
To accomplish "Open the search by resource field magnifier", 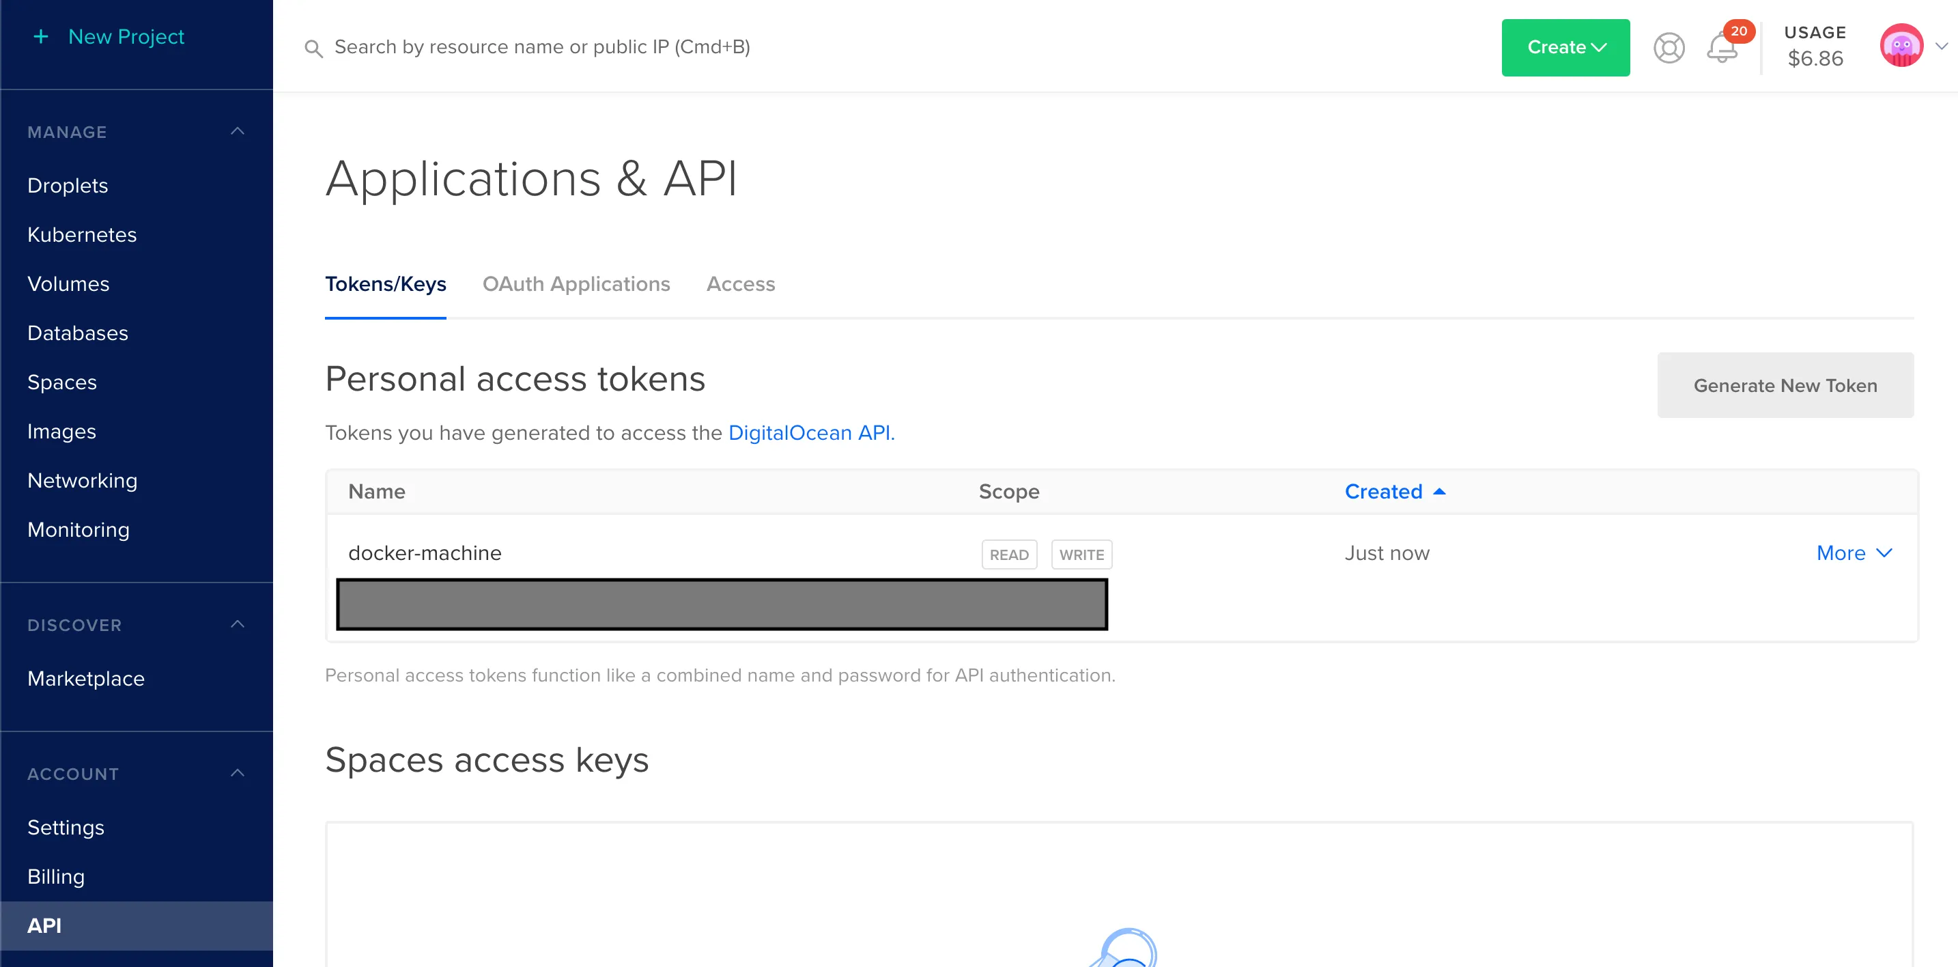I will [314, 47].
